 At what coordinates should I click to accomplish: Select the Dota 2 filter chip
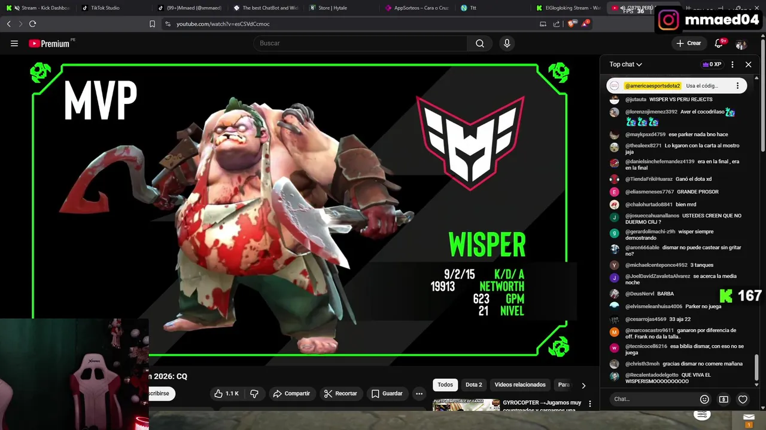[474, 385]
